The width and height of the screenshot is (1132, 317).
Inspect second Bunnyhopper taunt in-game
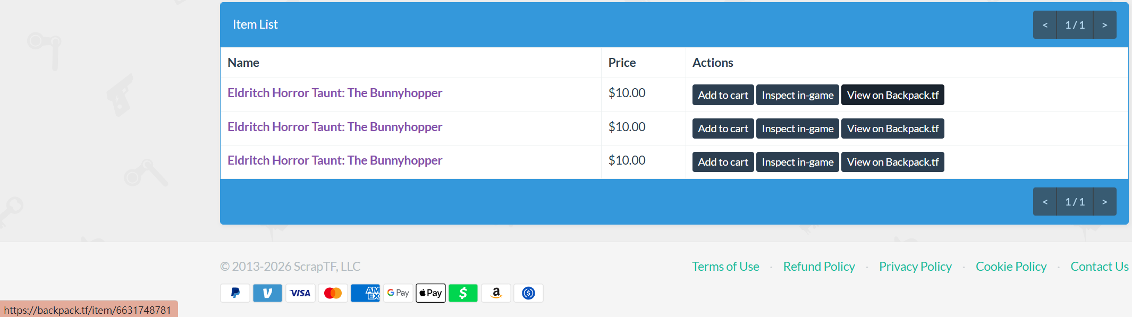(797, 128)
